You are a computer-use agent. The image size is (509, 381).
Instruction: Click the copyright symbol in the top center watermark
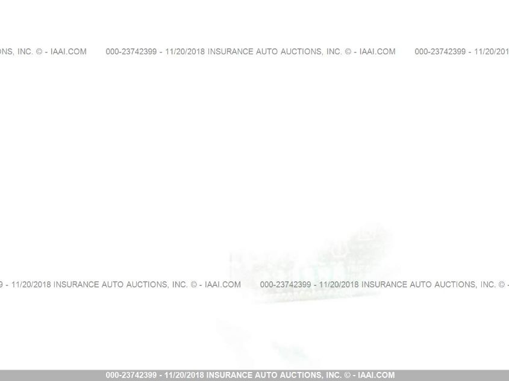click(x=348, y=52)
